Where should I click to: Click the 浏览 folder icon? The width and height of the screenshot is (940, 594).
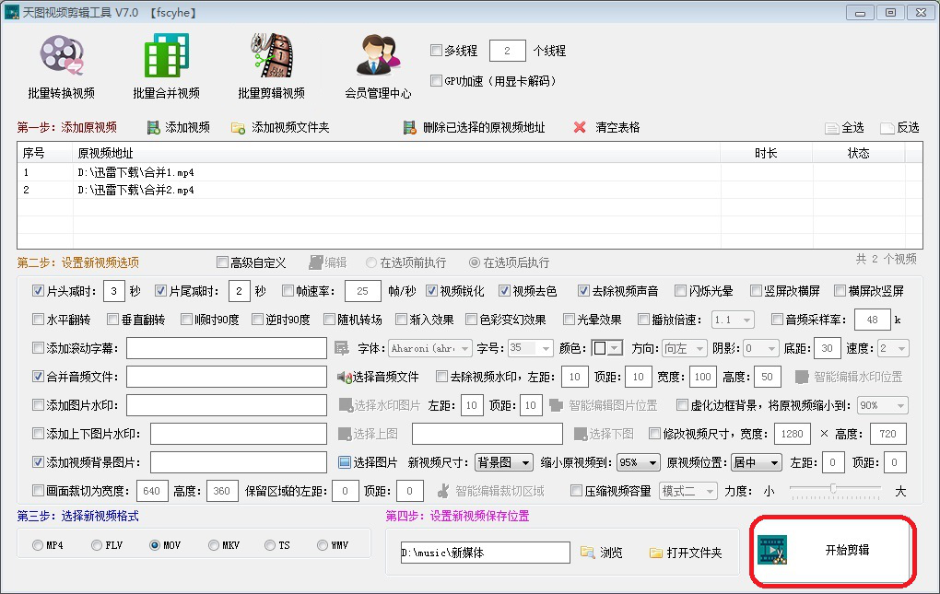point(588,552)
